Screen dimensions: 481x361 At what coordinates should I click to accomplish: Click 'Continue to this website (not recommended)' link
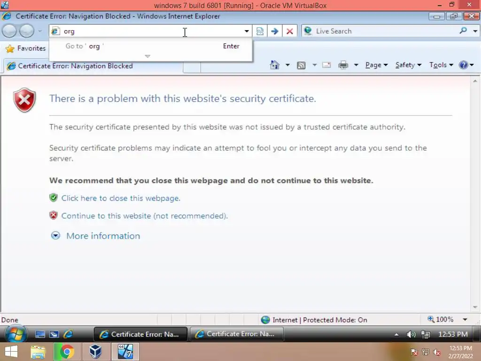145,216
